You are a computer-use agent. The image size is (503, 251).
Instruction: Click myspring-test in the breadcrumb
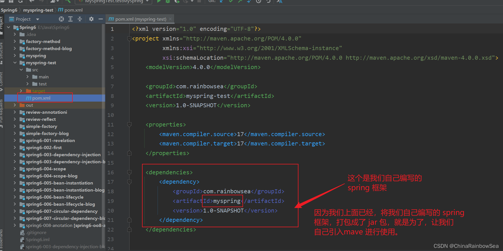click(x=38, y=10)
